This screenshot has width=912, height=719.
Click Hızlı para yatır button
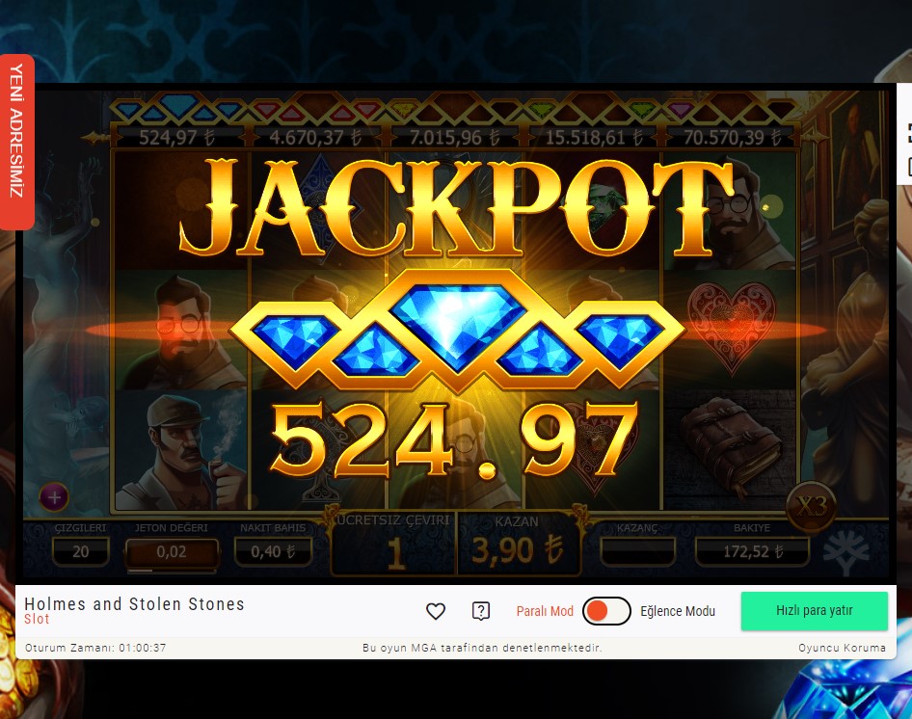click(815, 611)
